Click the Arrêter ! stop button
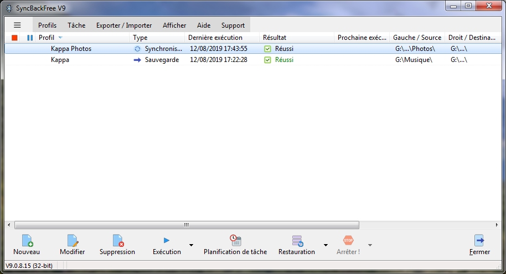This screenshot has width=506, height=274. tap(348, 245)
